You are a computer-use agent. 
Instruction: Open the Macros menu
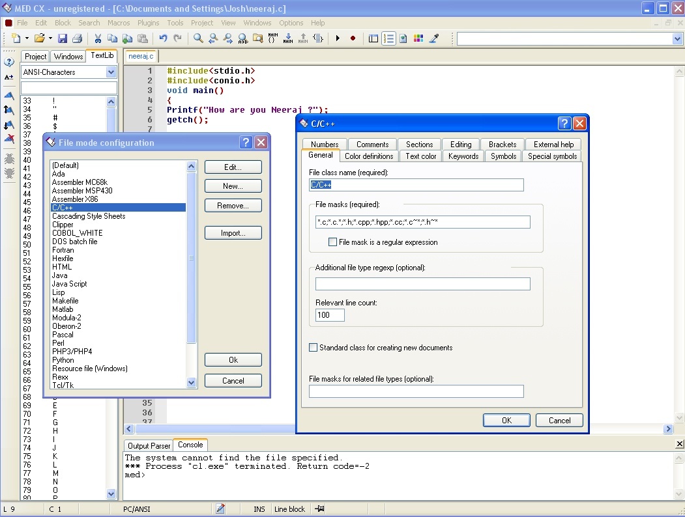tap(118, 22)
